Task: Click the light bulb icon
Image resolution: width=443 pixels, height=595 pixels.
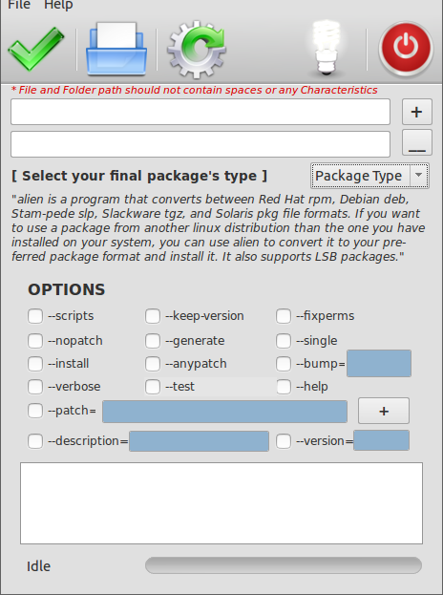Action: point(327,48)
